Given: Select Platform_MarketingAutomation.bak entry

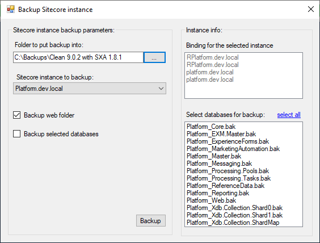Looking at the screenshot, I should point(233,149).
